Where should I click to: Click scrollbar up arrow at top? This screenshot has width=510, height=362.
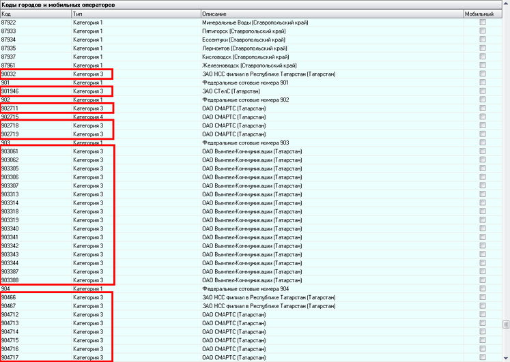click(506, 3)
